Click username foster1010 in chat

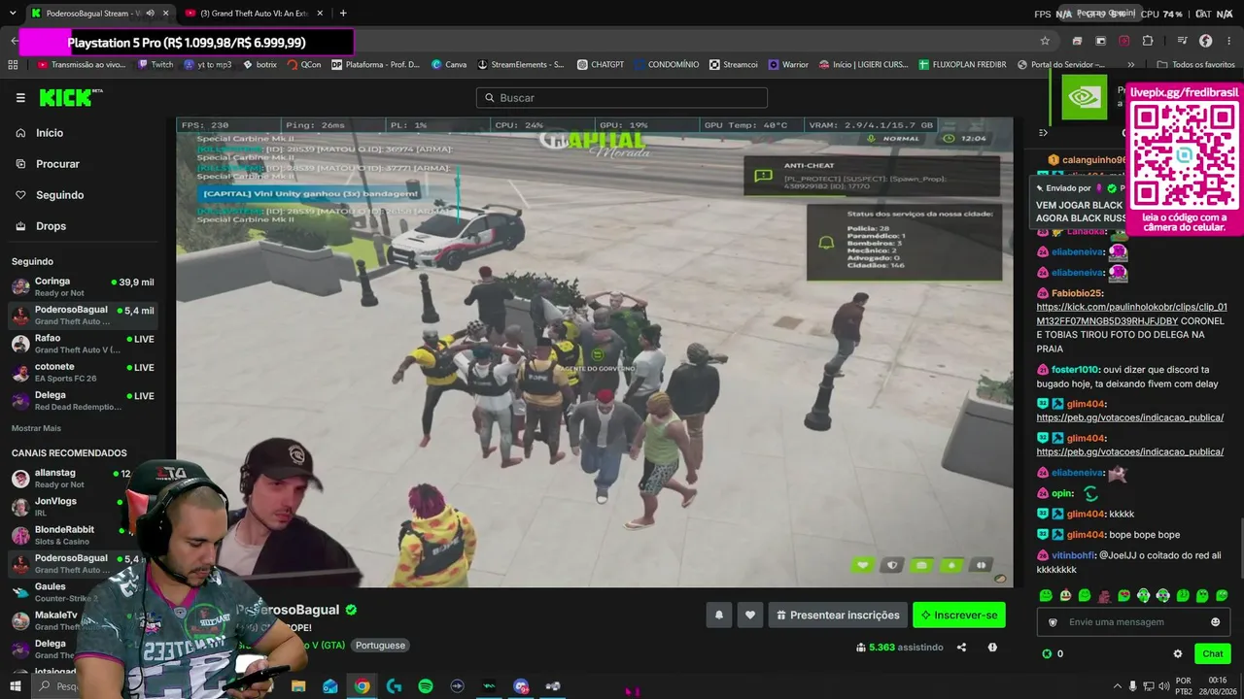1077,370
